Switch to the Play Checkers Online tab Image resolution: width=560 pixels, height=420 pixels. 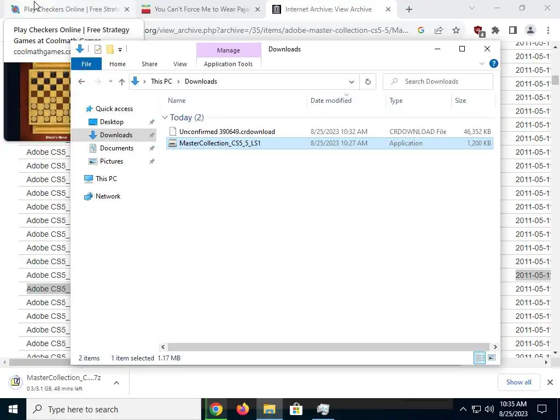tap(70, 9)
